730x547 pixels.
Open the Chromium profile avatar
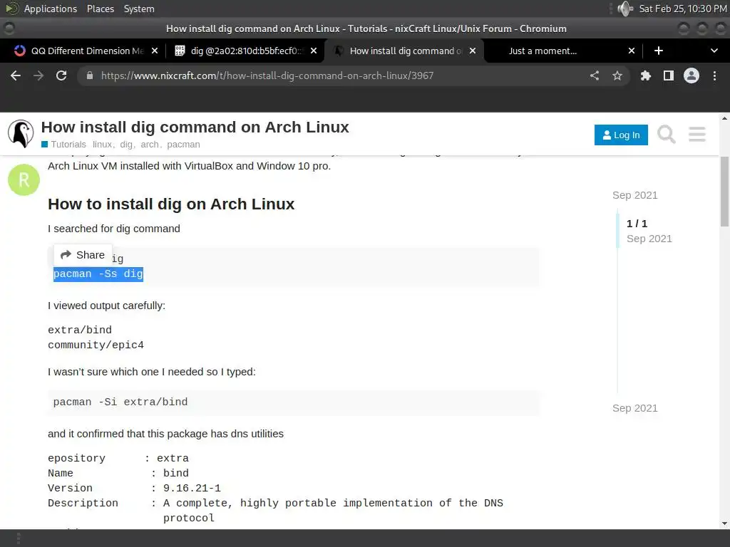[692, 75]
